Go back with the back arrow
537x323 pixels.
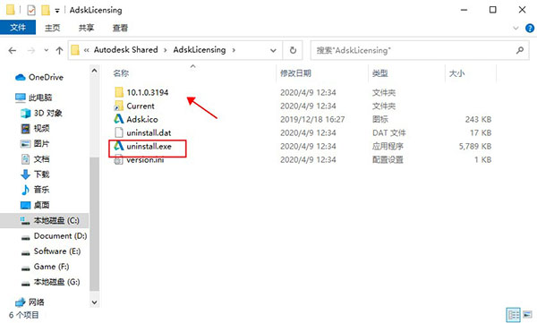coord(13,51)
